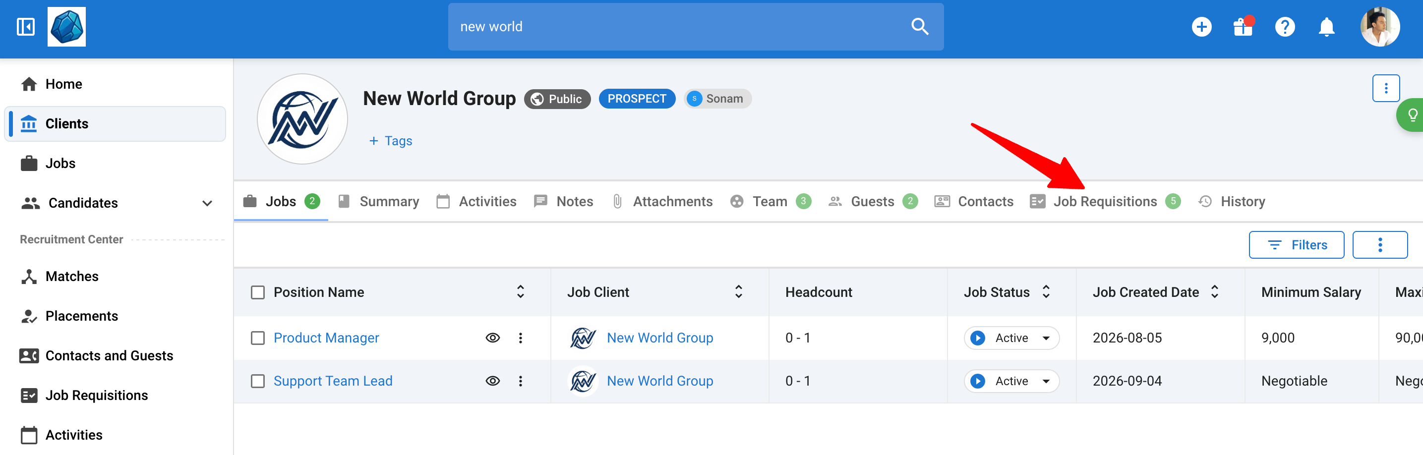This screenshot has height=455, width=1423.
Task: Go to Home in the sidebar
Action: pos(115,84)
